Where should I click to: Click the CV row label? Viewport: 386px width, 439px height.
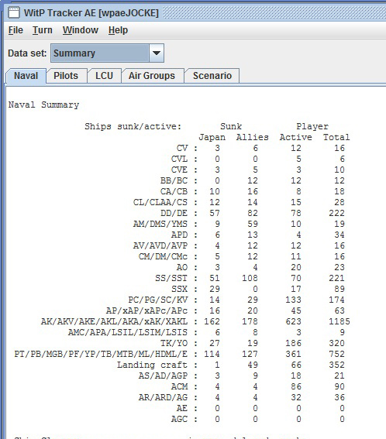click(x=182, y=148)
